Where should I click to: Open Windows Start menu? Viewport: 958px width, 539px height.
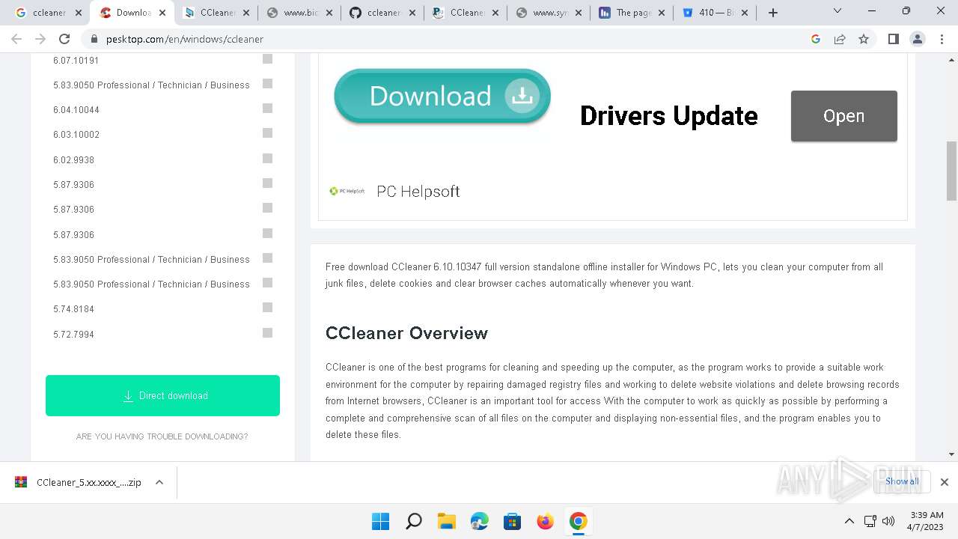(x=380, y=521)
